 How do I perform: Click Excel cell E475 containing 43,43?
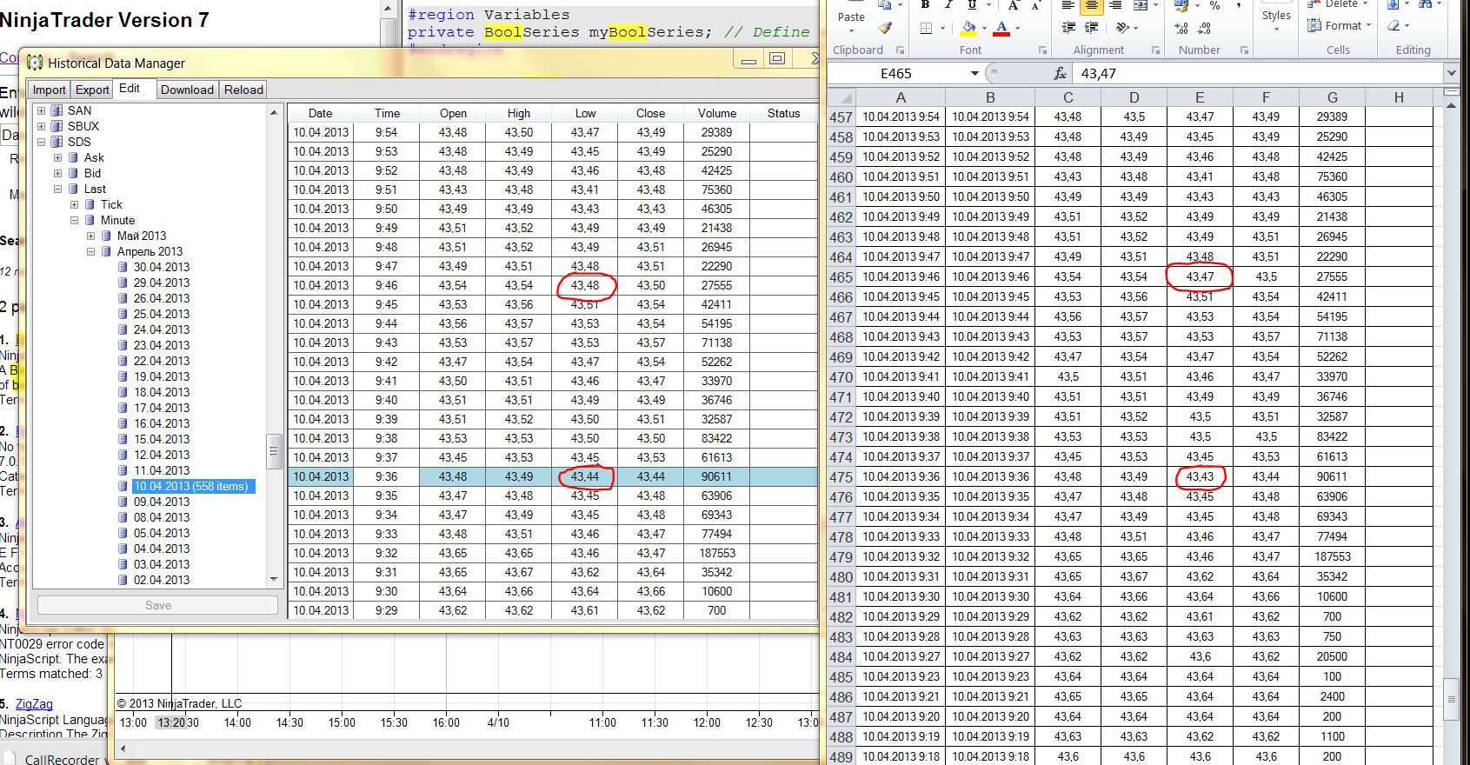tap(1200, 476)
